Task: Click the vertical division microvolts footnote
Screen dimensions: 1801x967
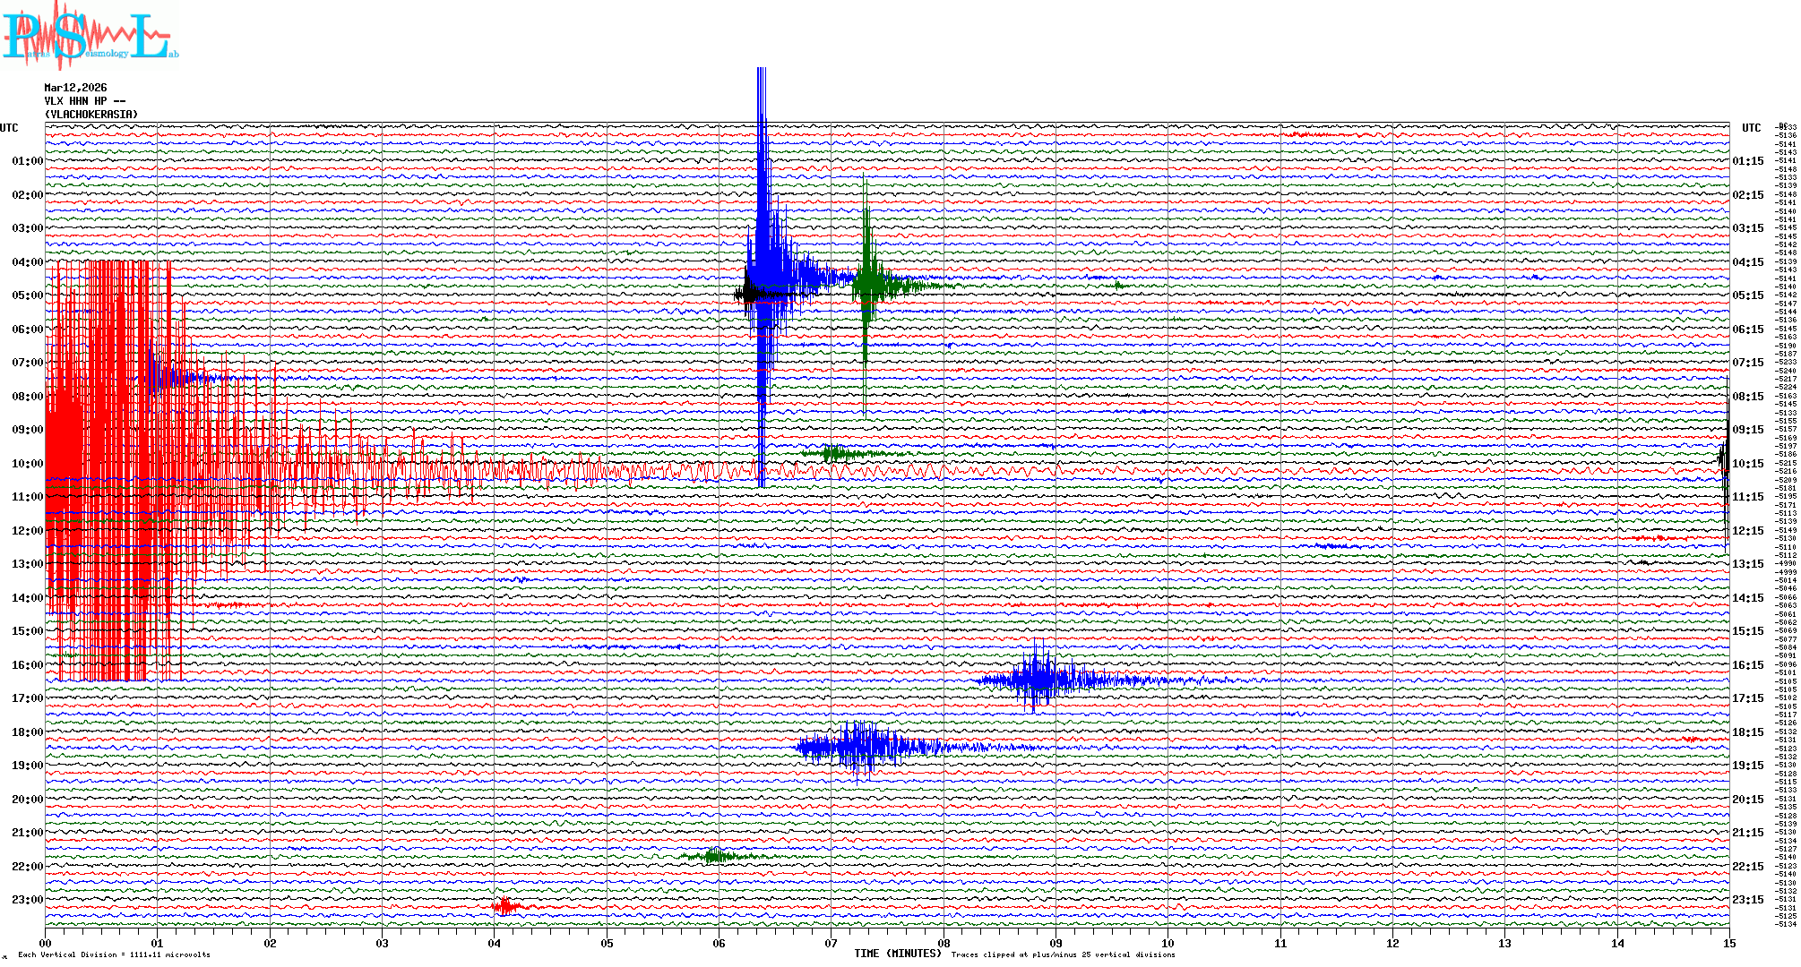Action: [x=114, y=954]
